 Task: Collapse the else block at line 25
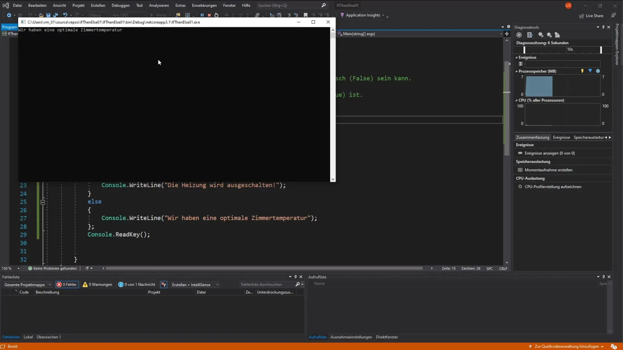click(43, 202)
